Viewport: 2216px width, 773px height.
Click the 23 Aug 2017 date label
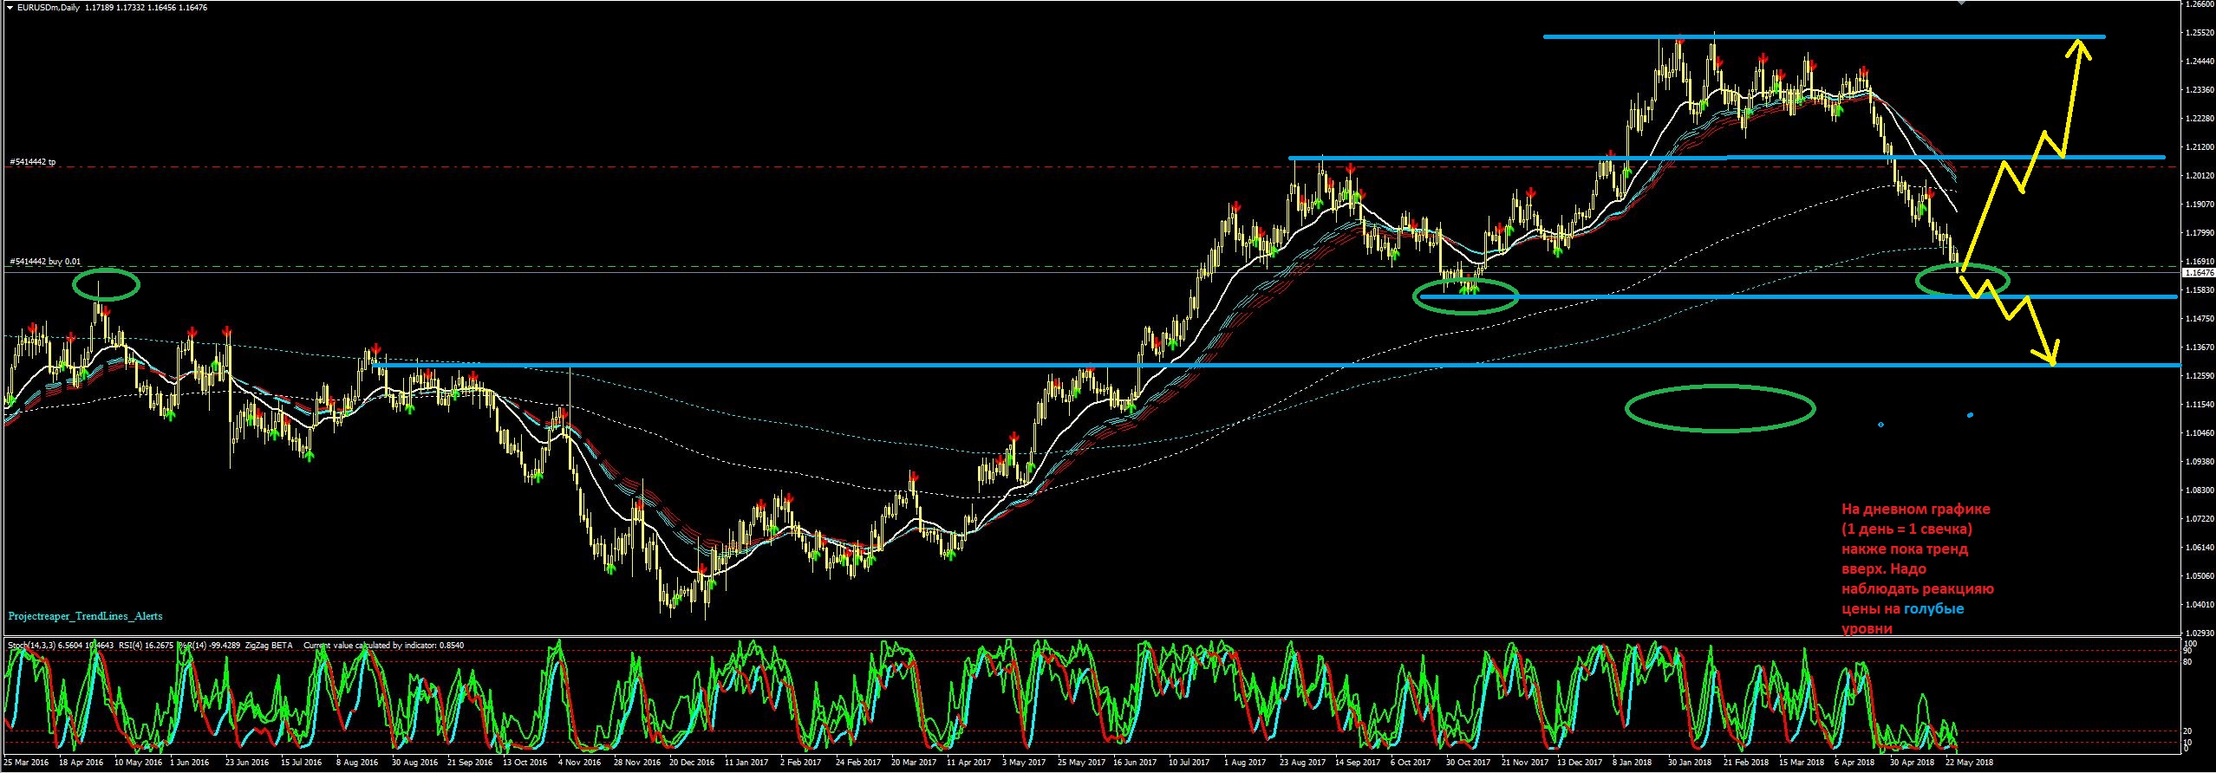pos(1303,763)
